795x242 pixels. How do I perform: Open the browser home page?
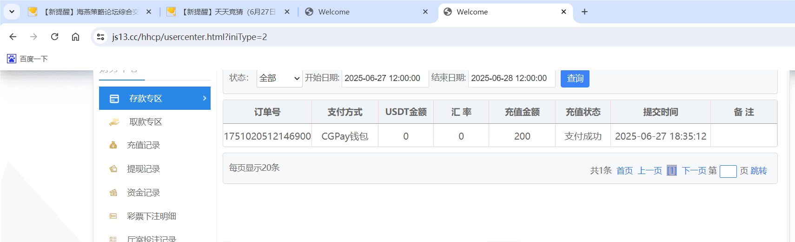tap(75, 37)
